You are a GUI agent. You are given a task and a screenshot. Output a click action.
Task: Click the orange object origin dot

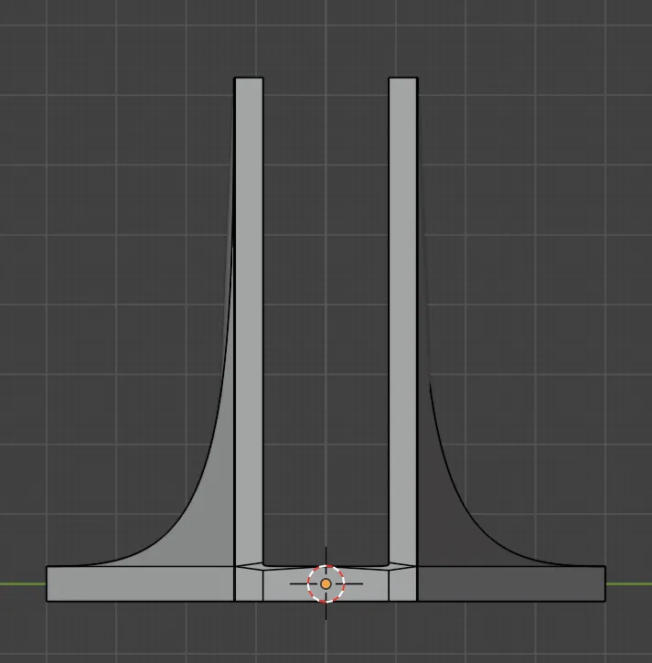click(326, 584)
